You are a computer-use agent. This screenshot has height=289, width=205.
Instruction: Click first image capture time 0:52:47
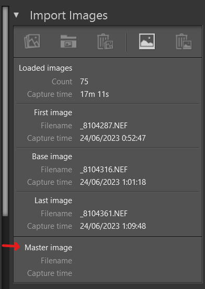pyautogui.click(x=113, y=138)
